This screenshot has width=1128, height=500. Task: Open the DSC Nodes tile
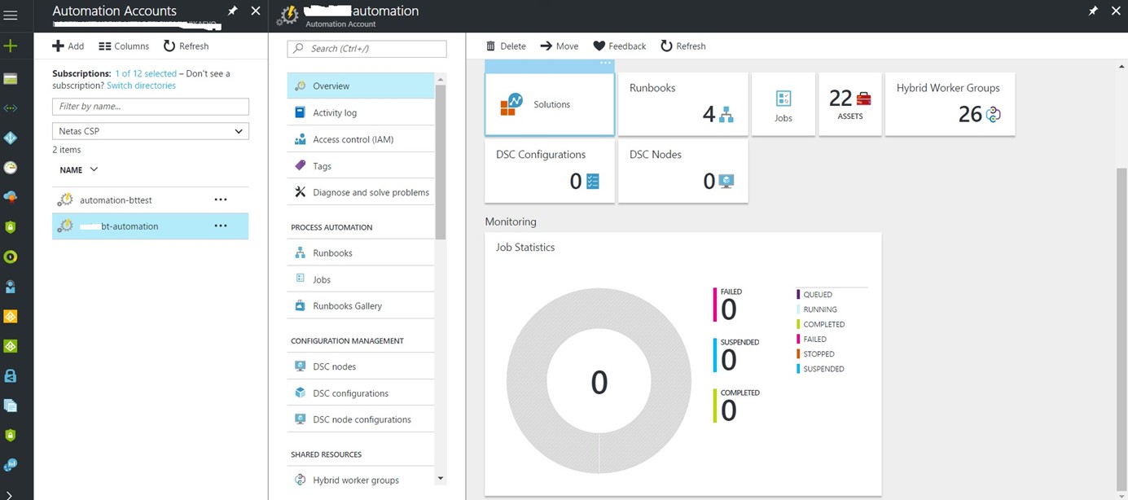click(683, 171)
